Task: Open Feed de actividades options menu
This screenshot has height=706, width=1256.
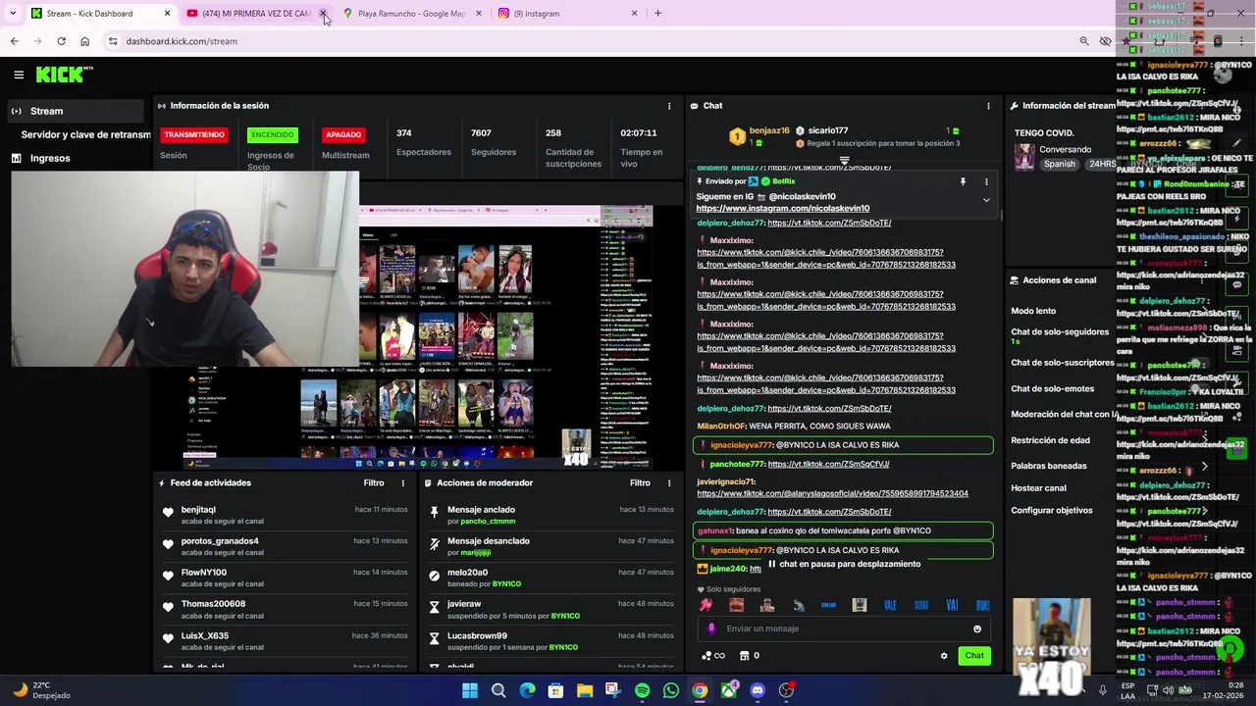Action: pos(402,482)
